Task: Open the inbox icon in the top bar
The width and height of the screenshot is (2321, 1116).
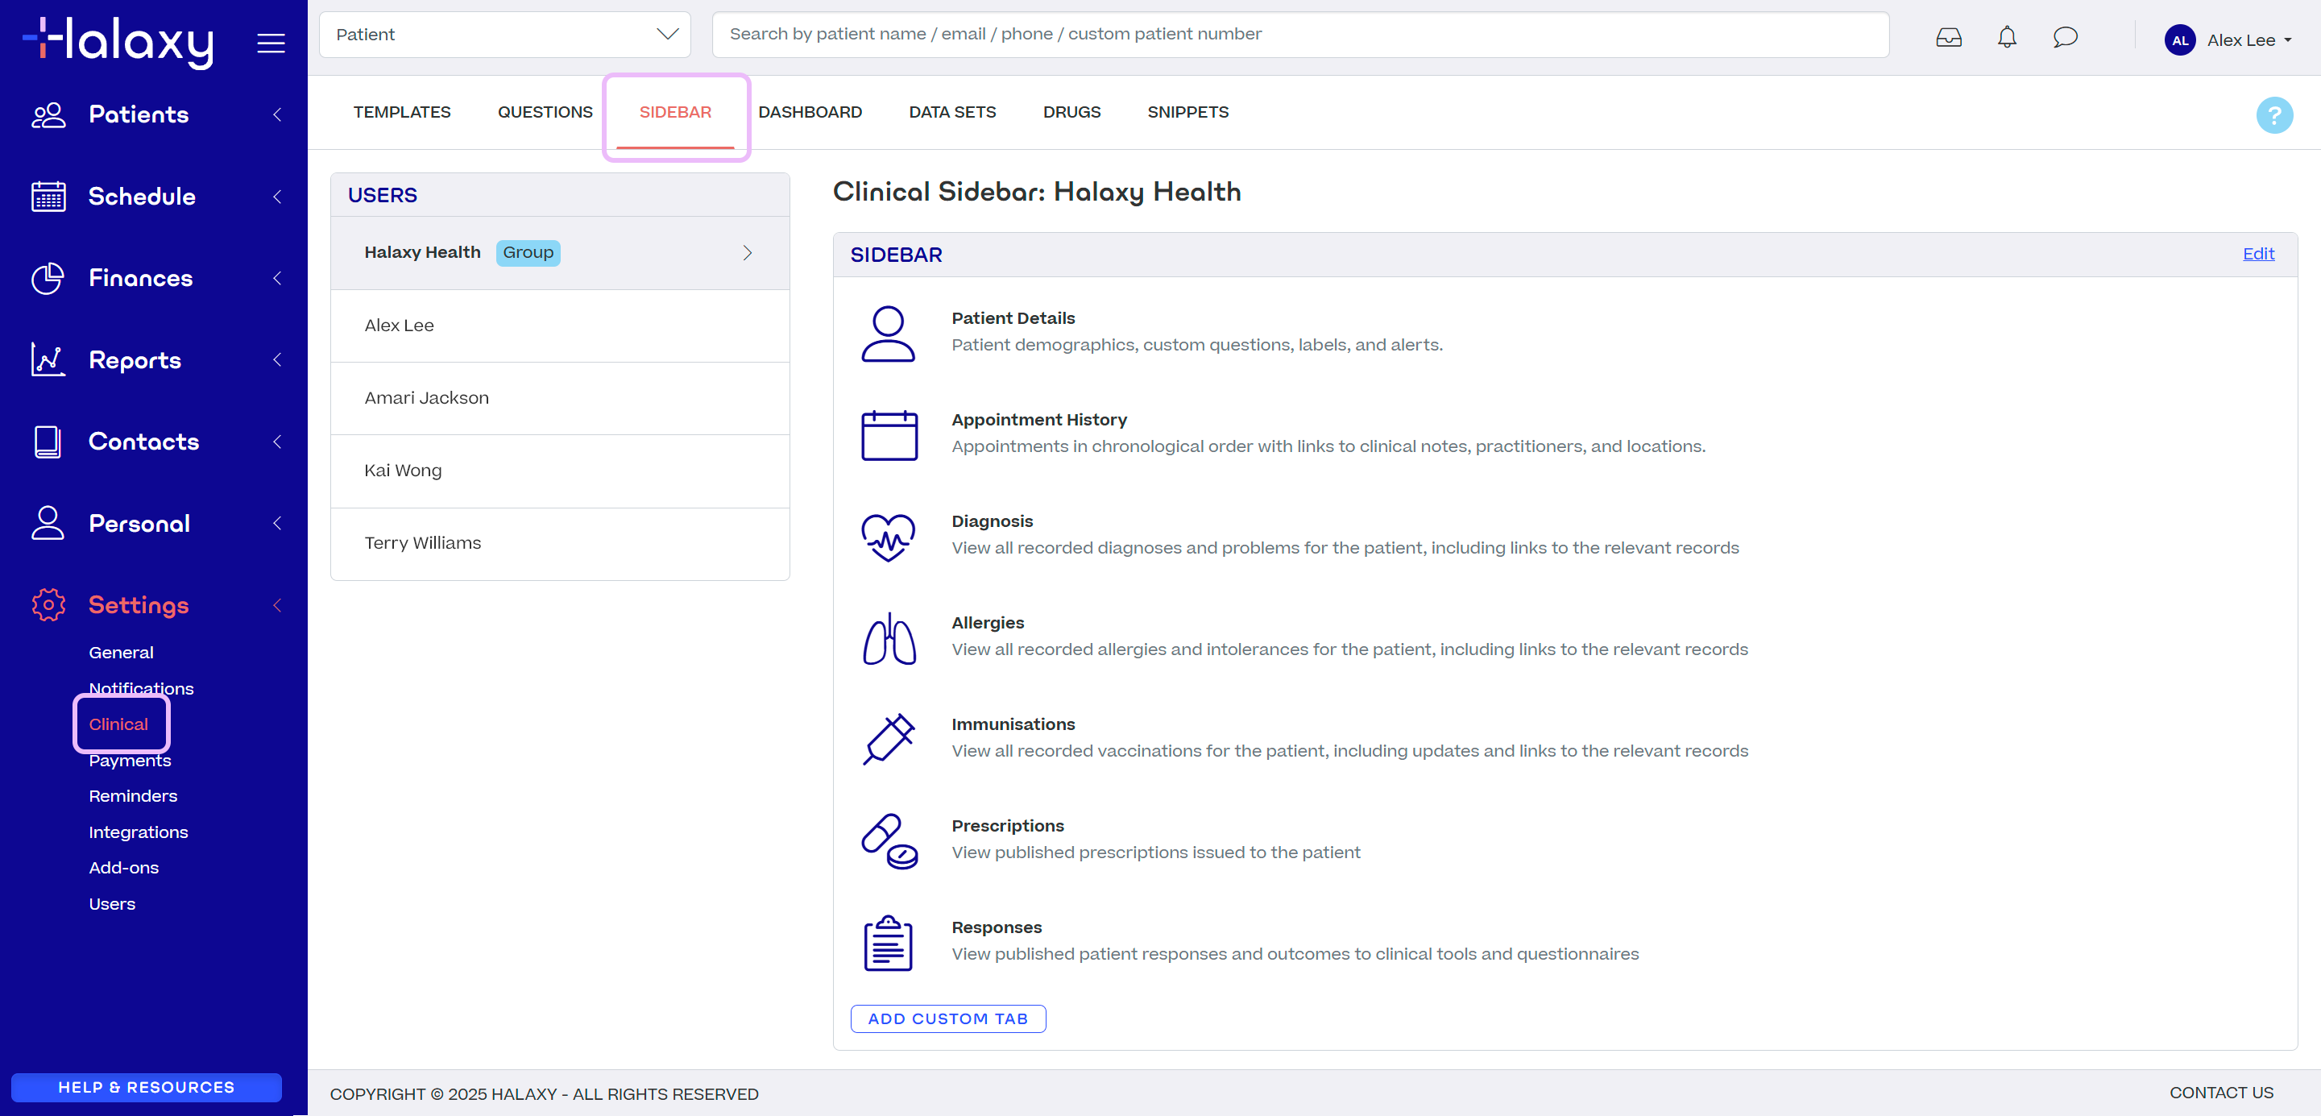Action: pyautogui.click(x=1948, y=37)
